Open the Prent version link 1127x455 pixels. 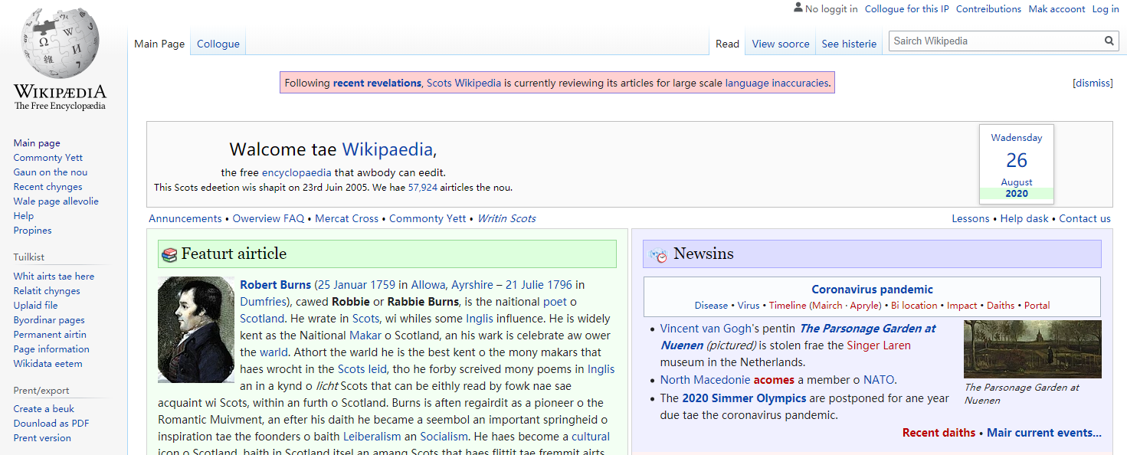[x=42, y=438]
